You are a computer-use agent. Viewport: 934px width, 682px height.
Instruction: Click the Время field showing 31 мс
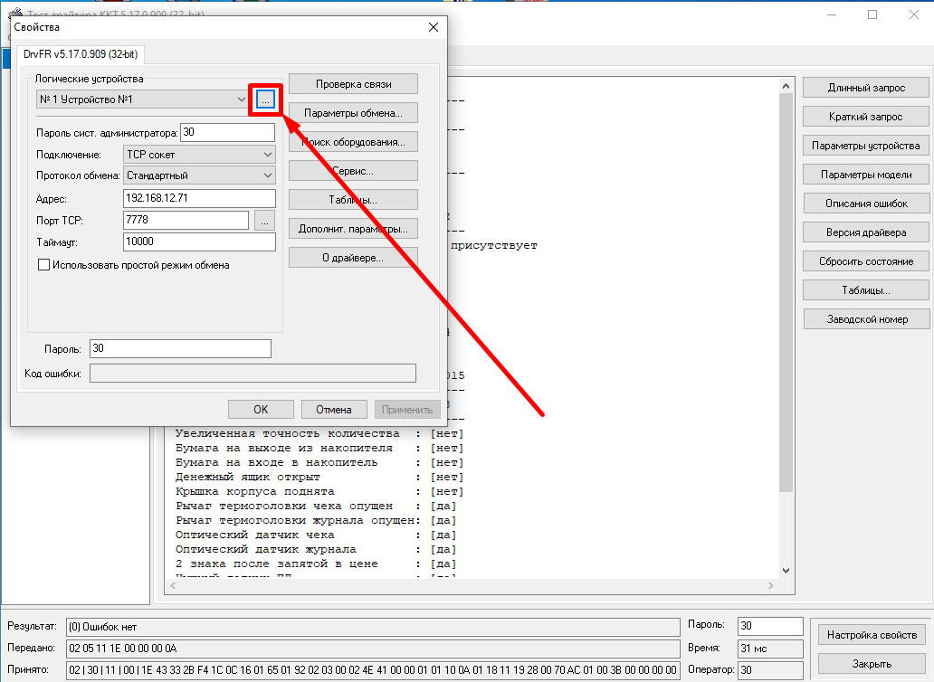(x=770, y=648)
